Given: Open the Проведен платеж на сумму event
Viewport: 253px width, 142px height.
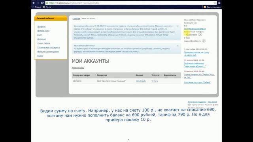Looking at the screenshot, I should click(x=196, y=54).
